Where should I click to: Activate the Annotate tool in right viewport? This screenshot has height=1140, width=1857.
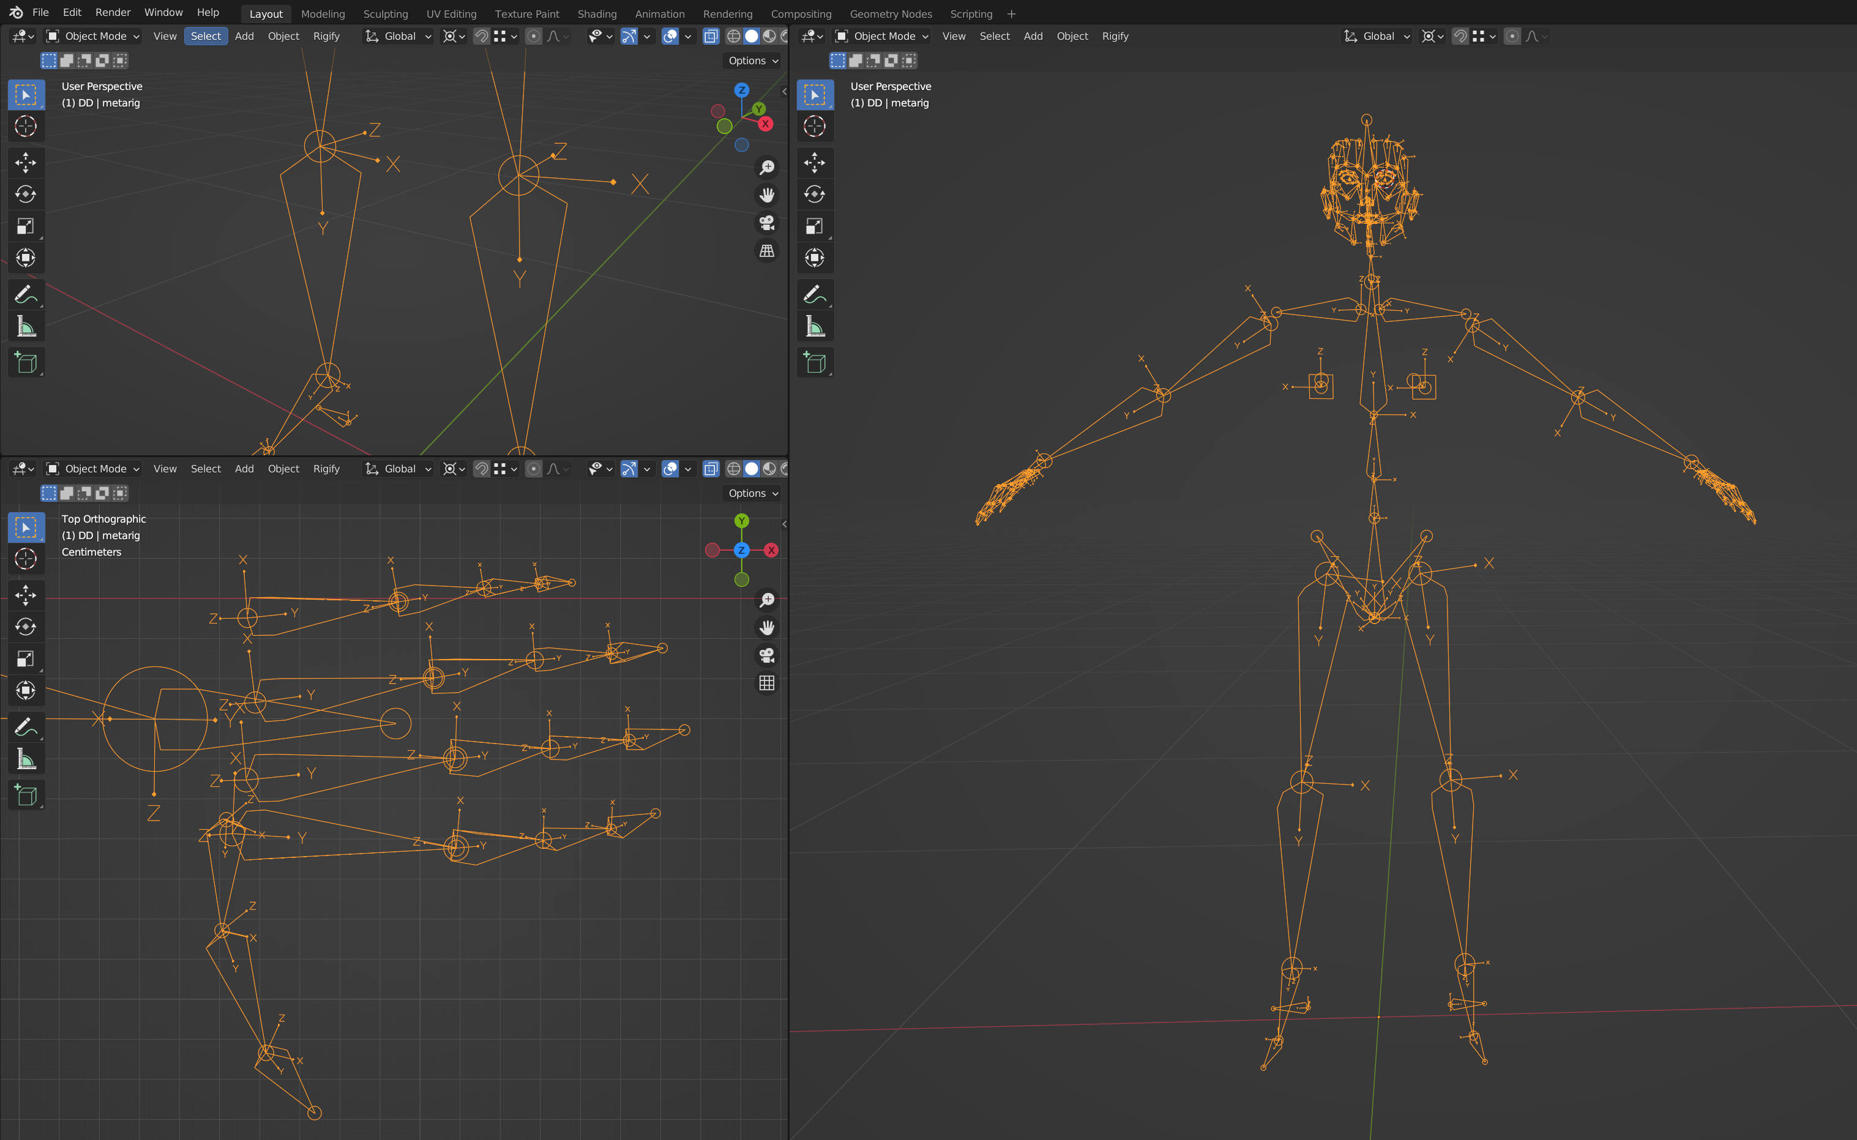pos(814,294)
